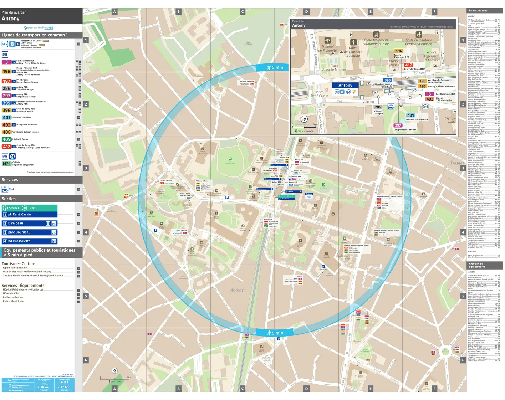
Task: Select exit 3 parc Bourdeau
Action: pos(30,232)
